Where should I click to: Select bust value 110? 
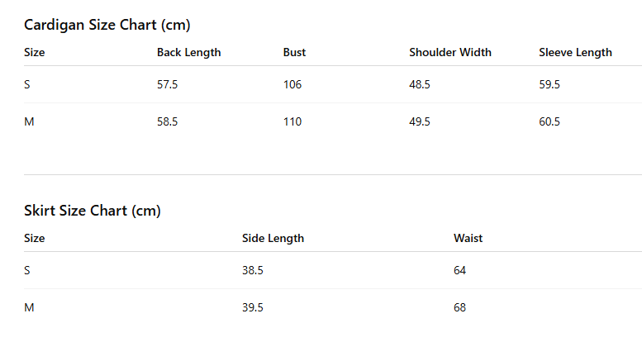tap(292, 121)
